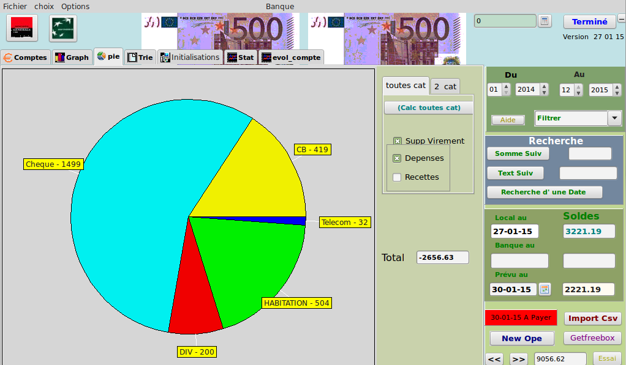Go to next record with >> button

pos(518,359)
